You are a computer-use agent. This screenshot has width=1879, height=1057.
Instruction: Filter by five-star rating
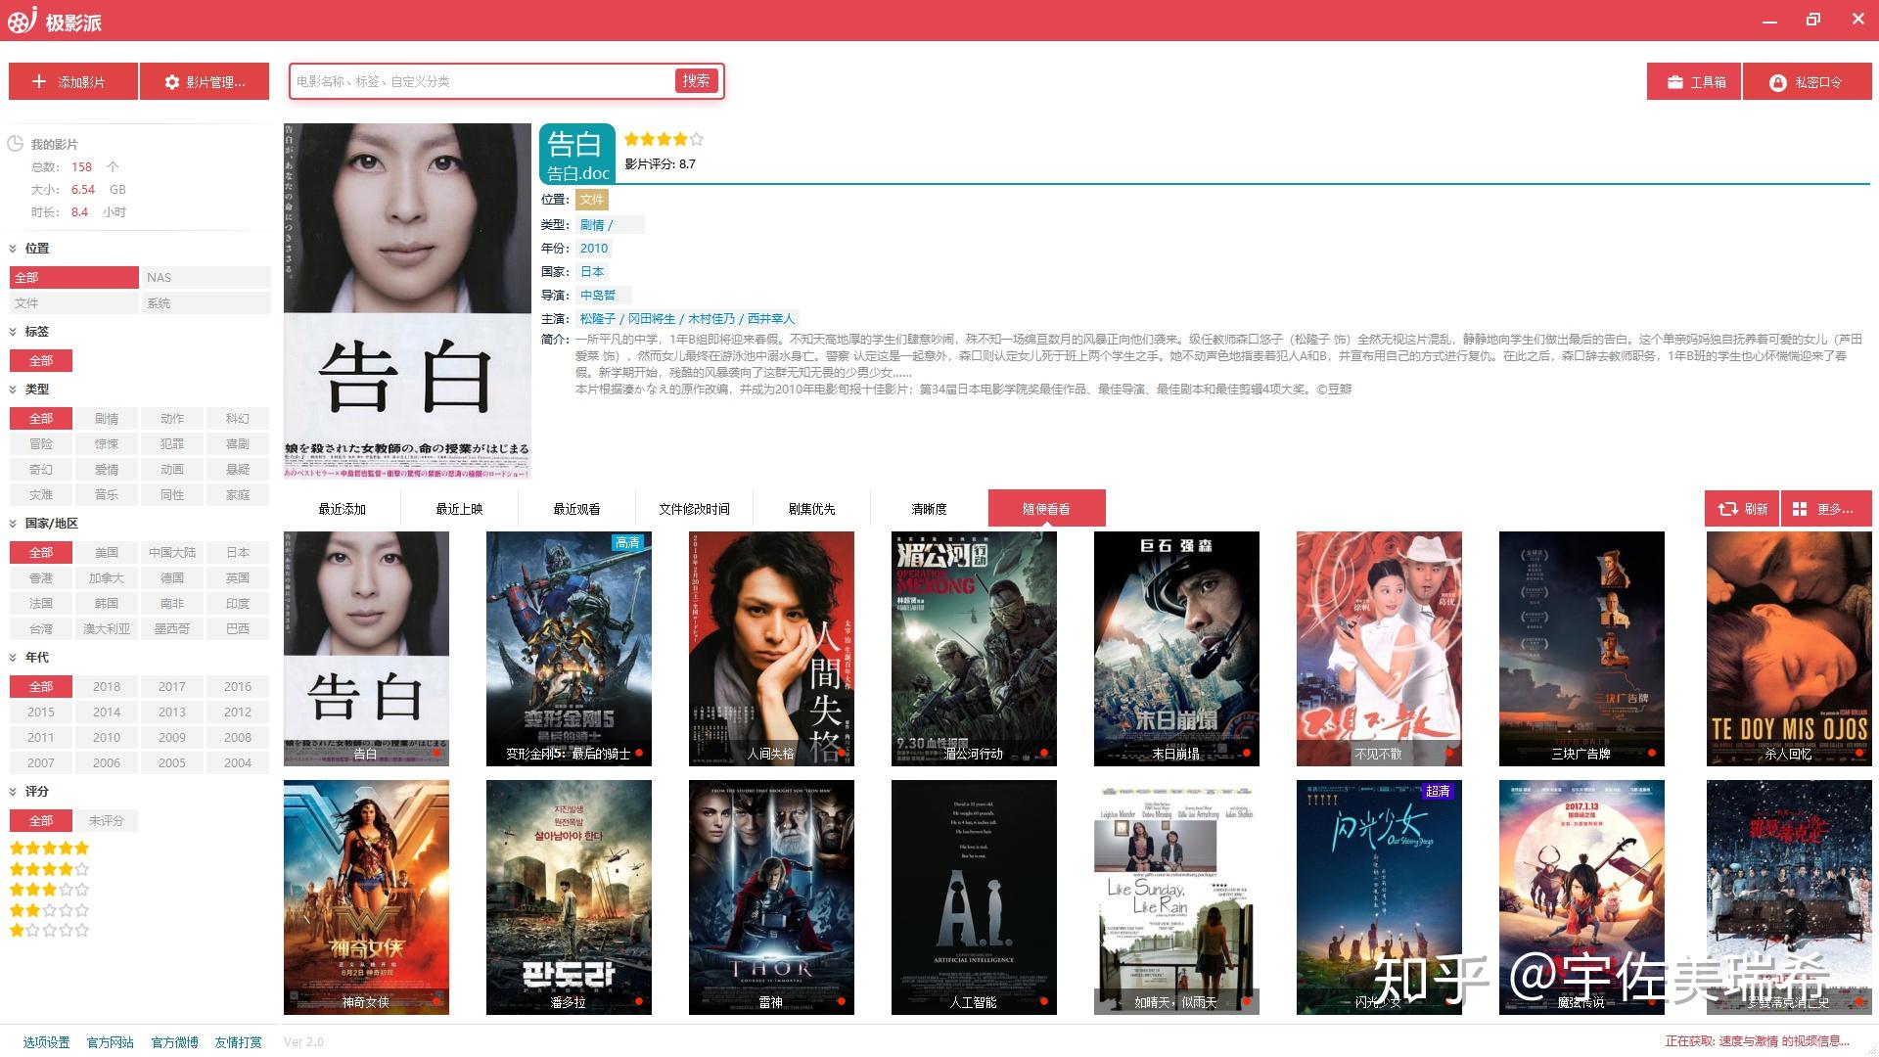(50, 849)
